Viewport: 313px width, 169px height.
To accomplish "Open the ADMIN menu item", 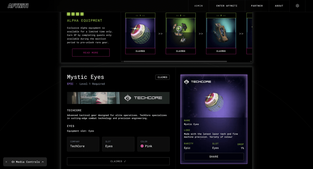I will [199, 6].
